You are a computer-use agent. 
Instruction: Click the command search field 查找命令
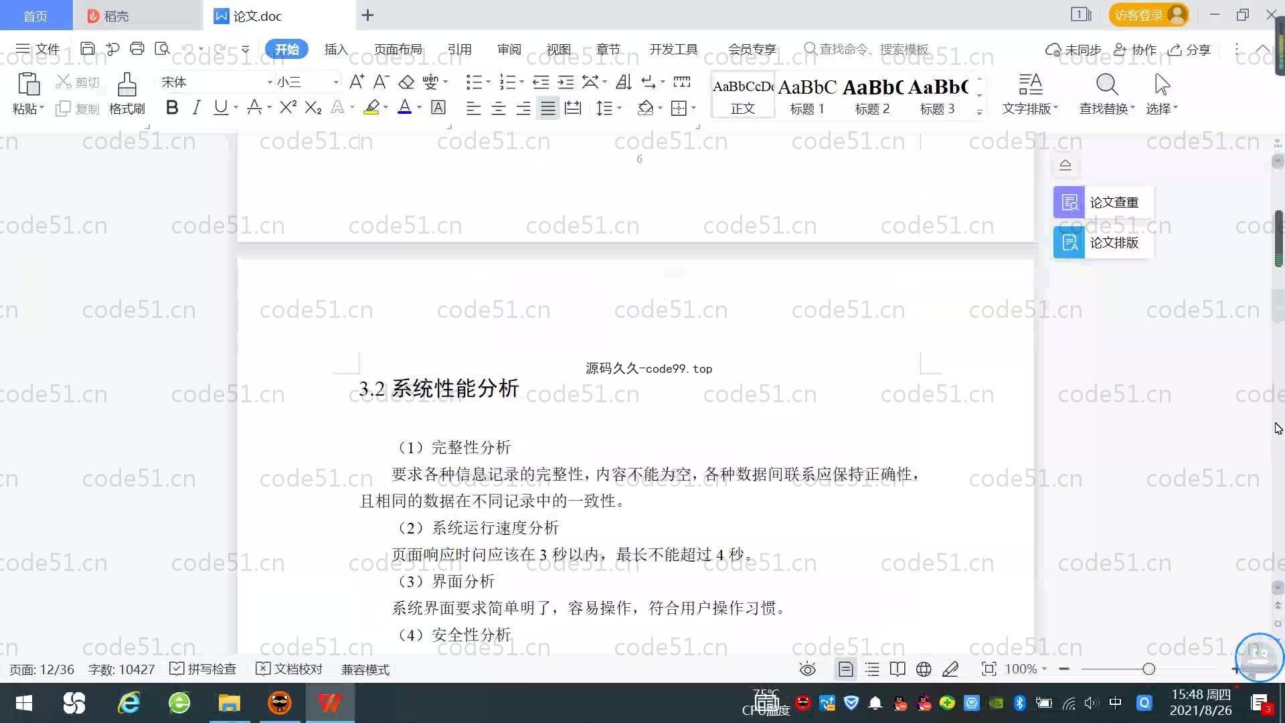[867, 50]
